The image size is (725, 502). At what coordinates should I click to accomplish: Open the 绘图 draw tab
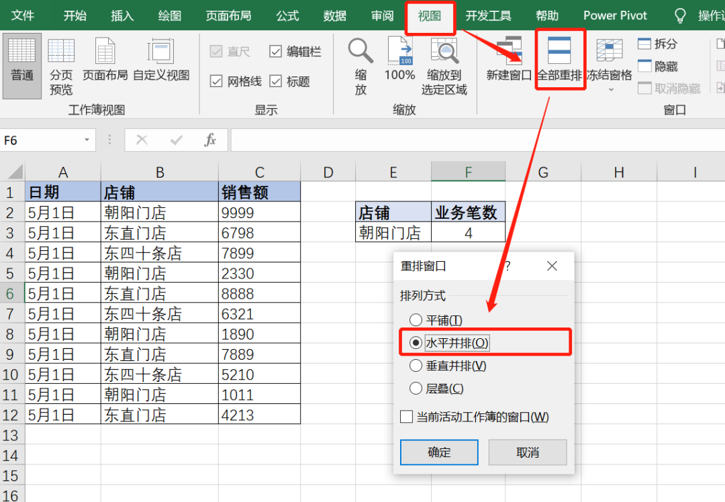point(170,15)
